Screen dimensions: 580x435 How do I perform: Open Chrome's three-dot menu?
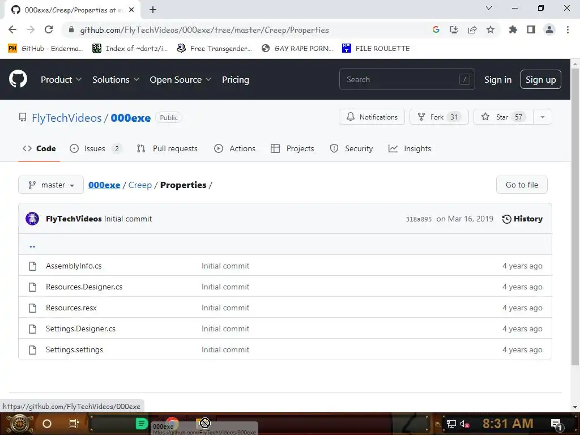tap(568, 29)
